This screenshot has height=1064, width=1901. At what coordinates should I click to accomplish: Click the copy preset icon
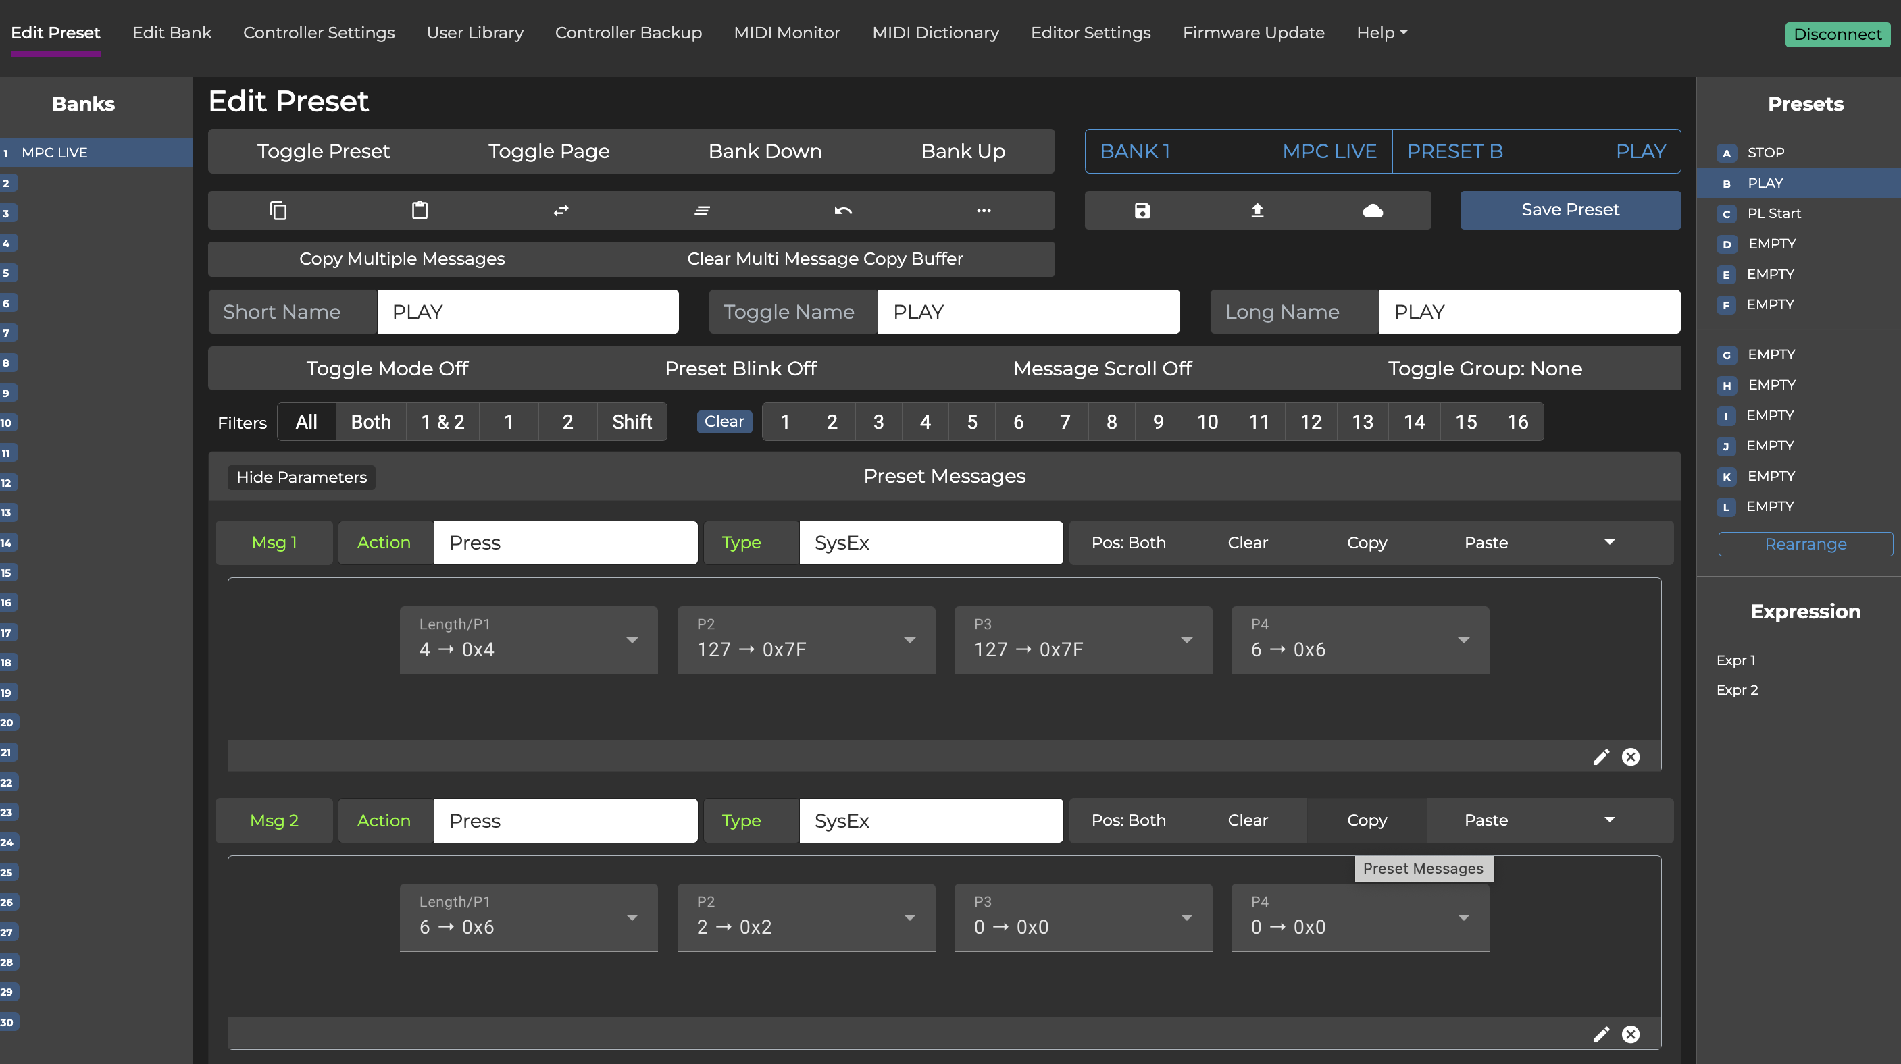pos(278,211)
